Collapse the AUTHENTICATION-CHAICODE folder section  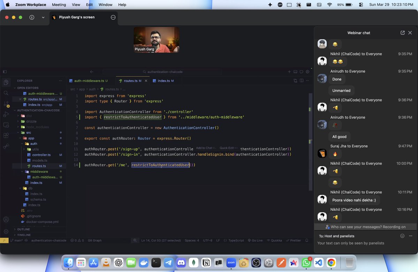(x=38, y=111)
